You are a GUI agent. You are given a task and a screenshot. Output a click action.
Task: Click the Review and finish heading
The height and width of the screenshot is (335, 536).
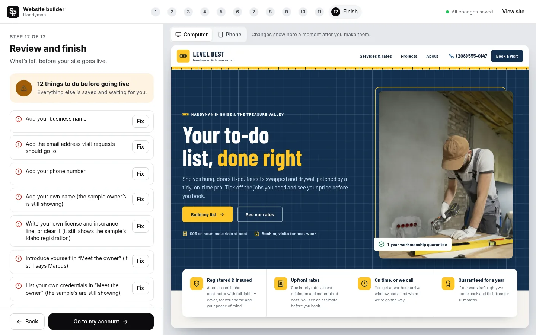point(48,49)
